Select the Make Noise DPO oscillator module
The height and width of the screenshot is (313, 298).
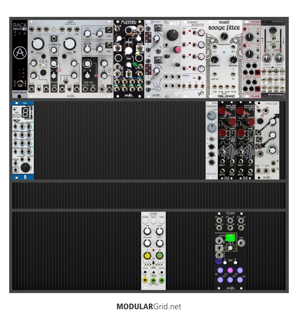(x=71, y=59)
